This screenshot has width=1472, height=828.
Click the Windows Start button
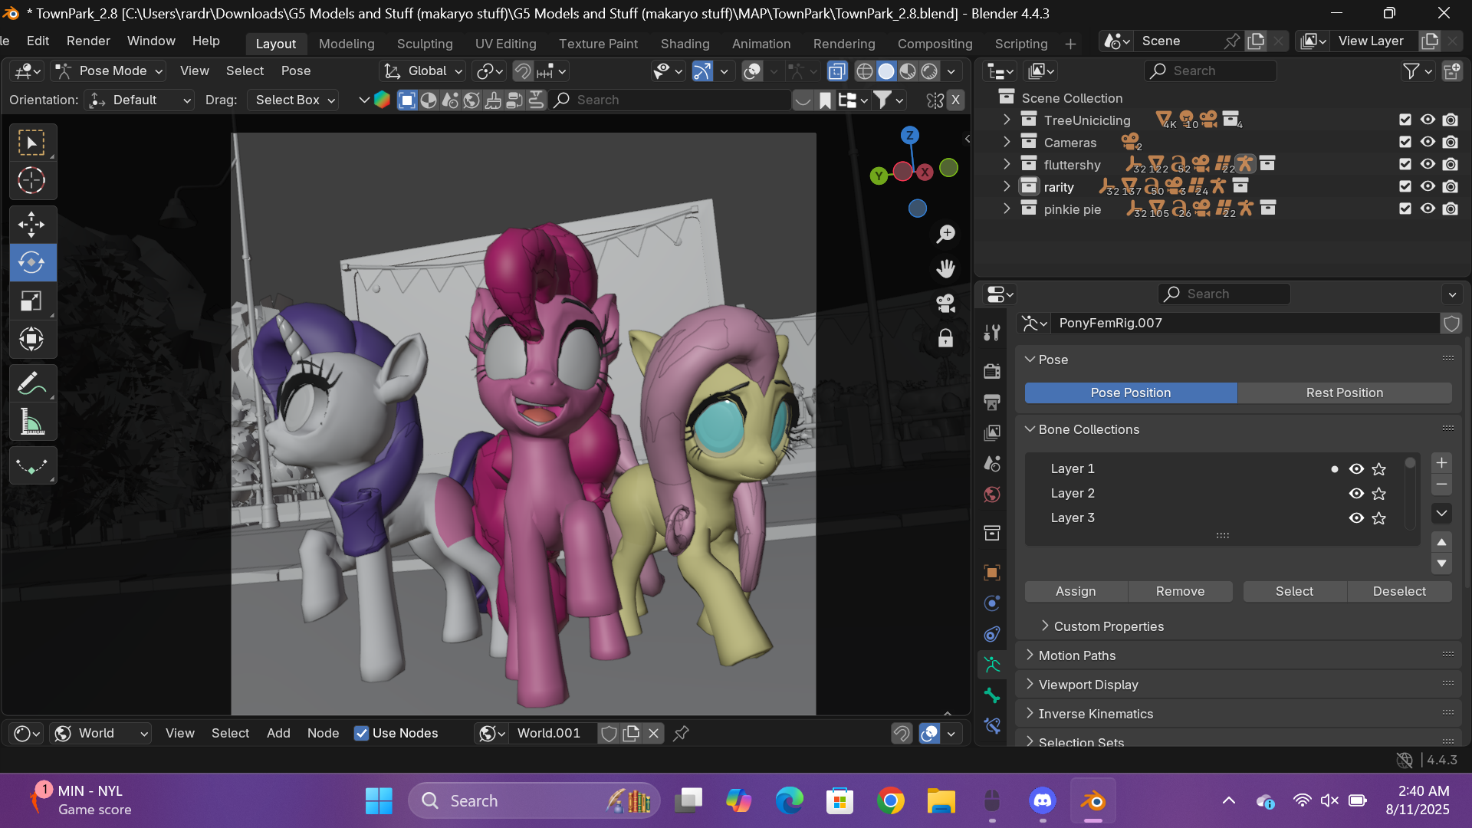(x=379, y=801)
